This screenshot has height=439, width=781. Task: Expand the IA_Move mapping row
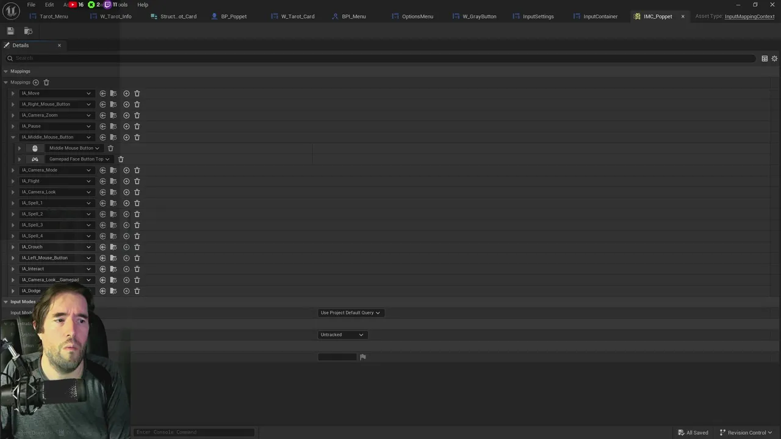coord(13,93)
